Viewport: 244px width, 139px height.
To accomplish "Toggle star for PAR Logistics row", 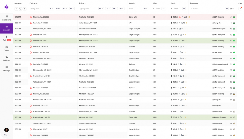I will point(234,70).
